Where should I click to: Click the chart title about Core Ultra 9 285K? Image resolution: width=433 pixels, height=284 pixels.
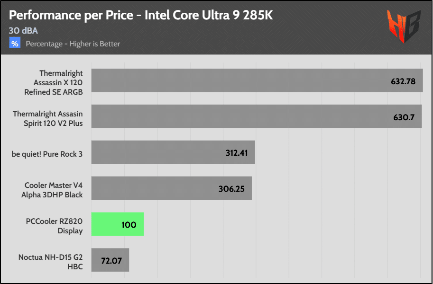coord(141,15)
